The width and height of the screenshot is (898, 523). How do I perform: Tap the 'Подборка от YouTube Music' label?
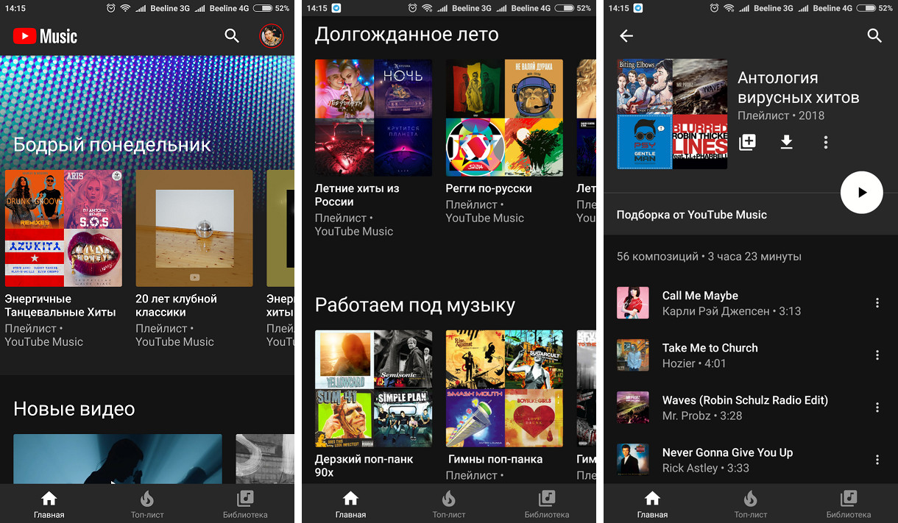tap(692, 215)
